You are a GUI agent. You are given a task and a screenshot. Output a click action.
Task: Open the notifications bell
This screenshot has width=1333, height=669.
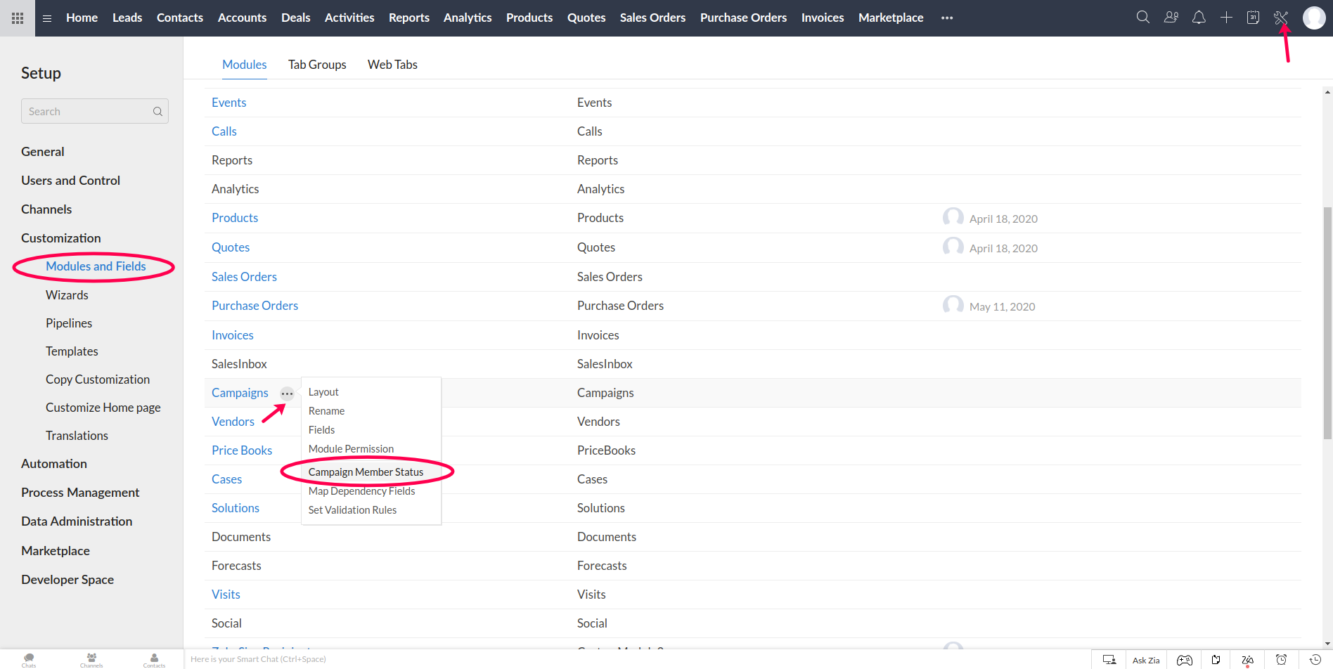click(1199, 18)
